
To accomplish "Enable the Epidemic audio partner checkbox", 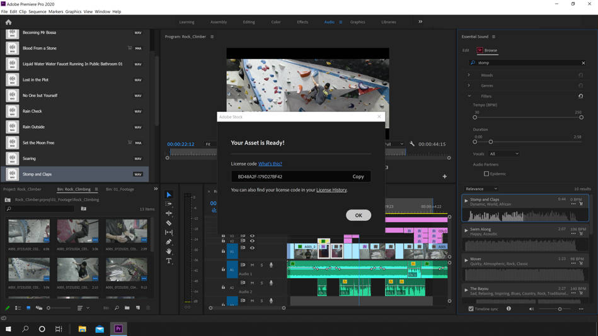I will tap(486, 174).
